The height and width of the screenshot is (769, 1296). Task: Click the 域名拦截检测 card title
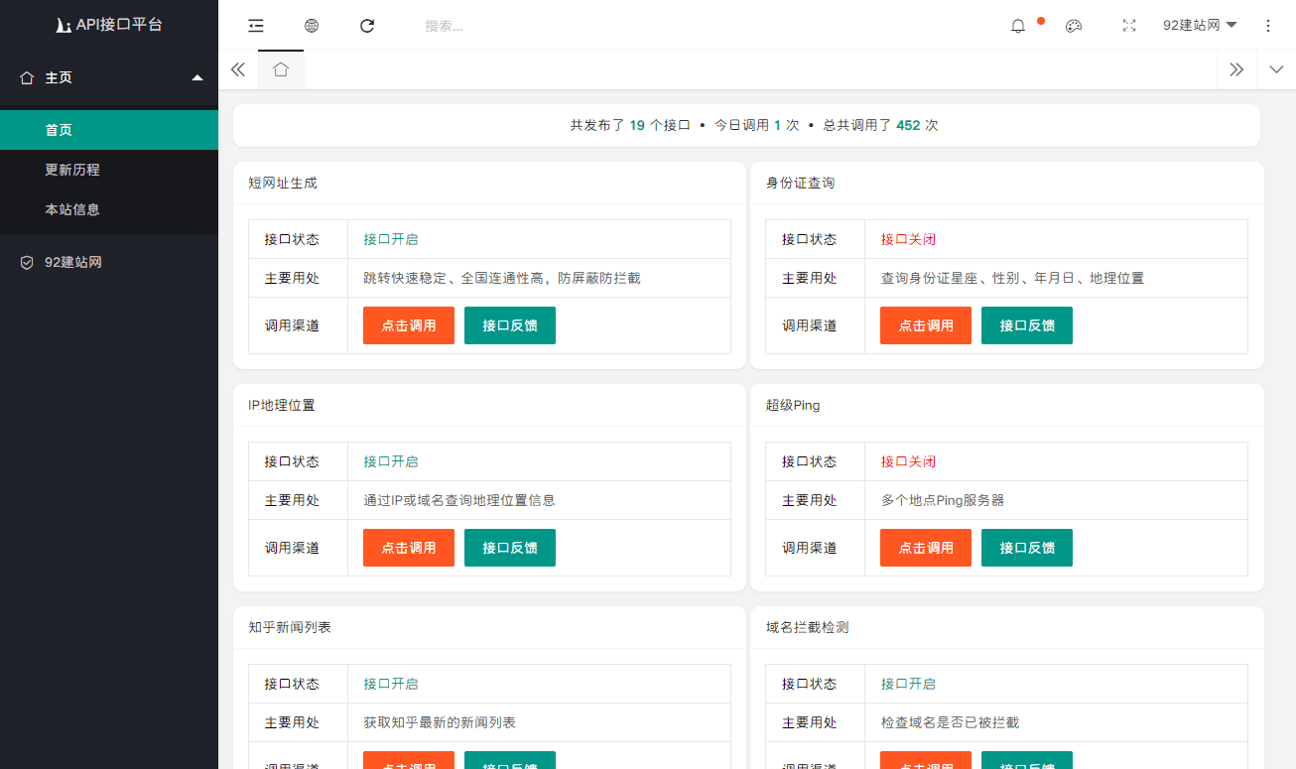coord(807,628)
